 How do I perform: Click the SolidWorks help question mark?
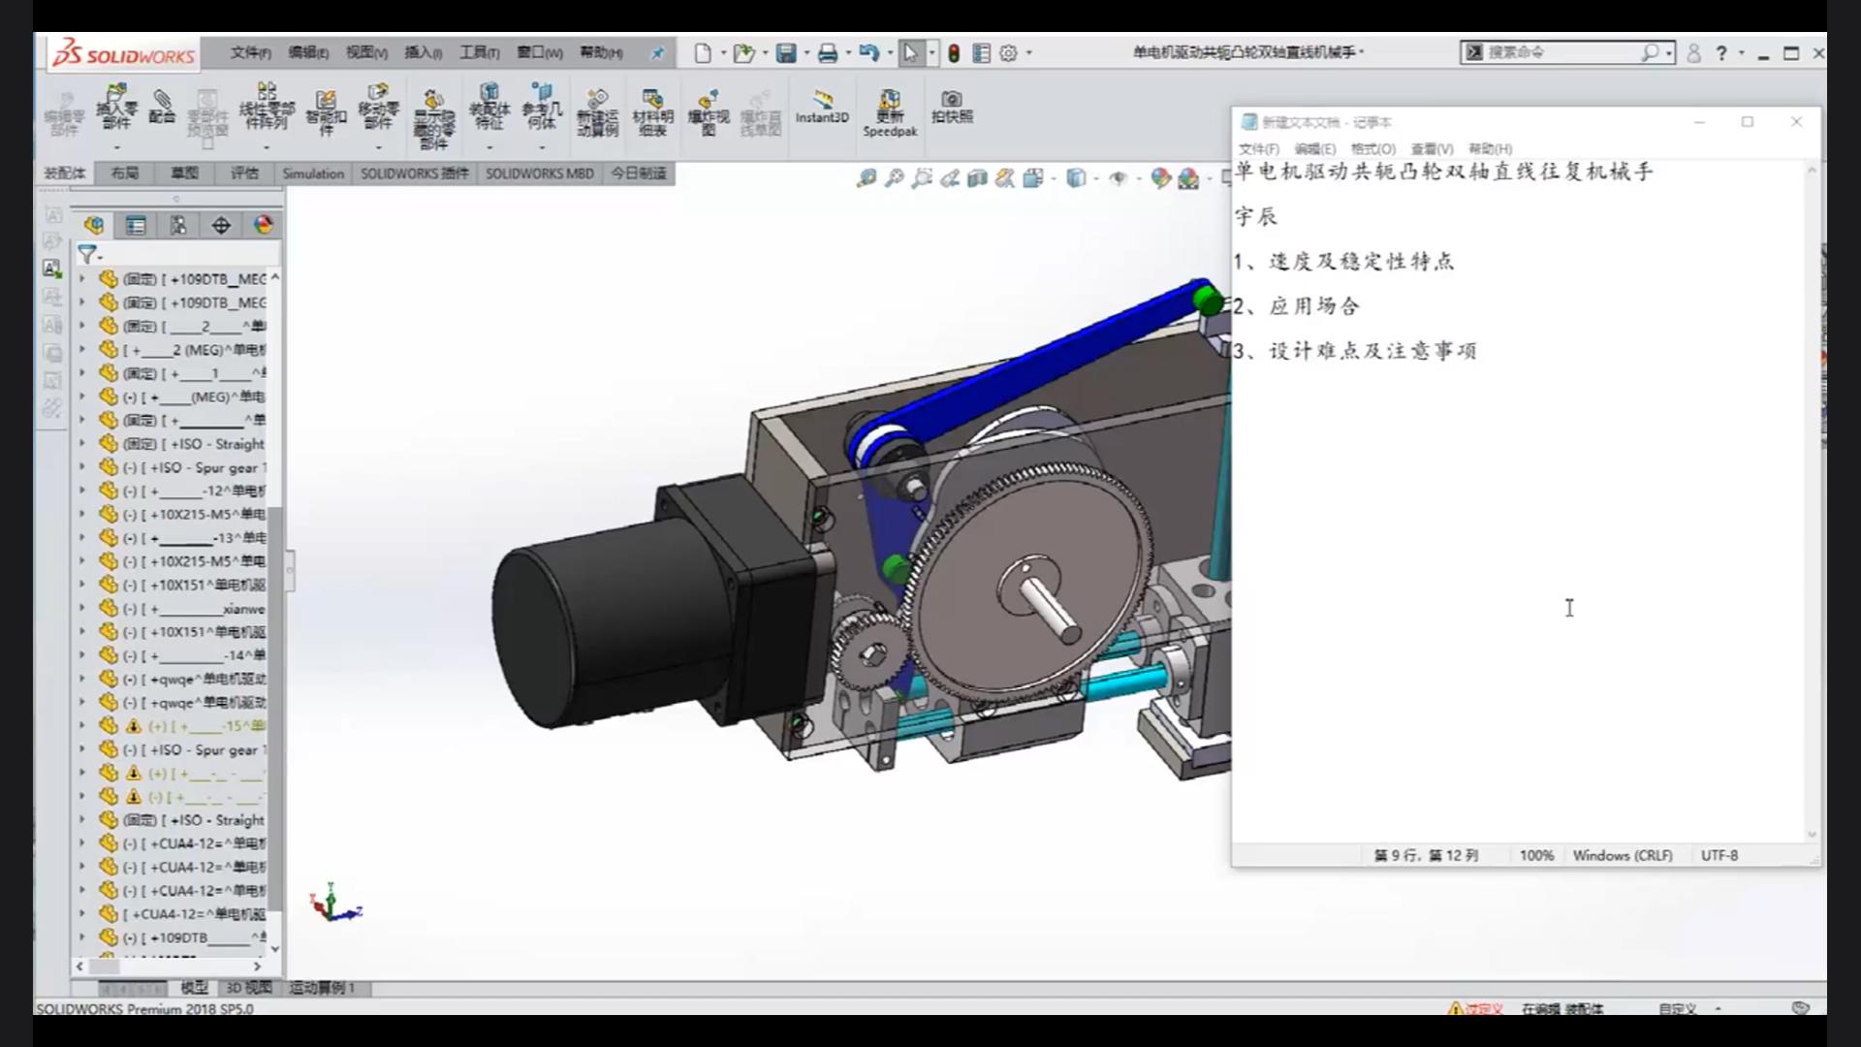[1721, 53]
